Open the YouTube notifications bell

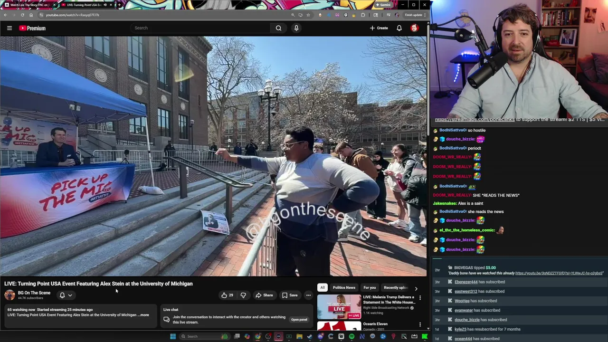tap(399, 28)
